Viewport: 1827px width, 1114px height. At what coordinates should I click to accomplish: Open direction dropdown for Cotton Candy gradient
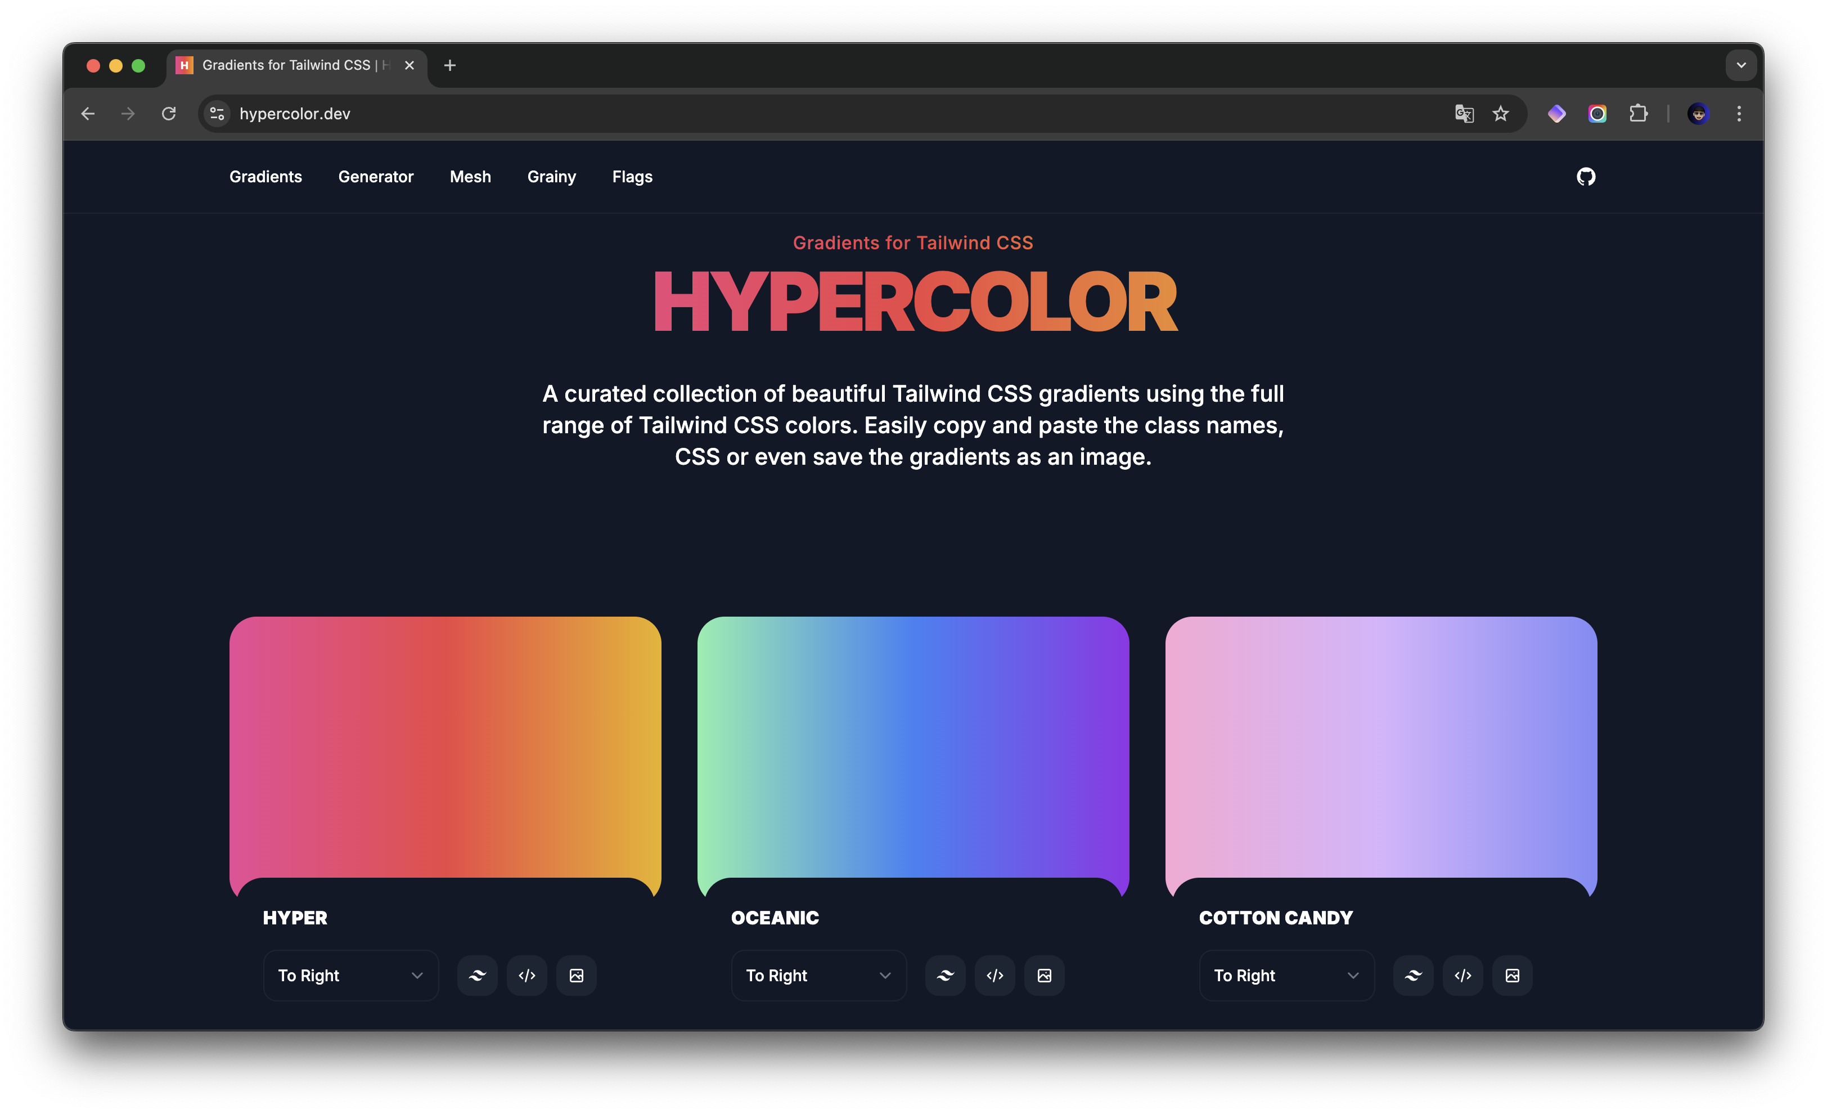coord(1286,975)
